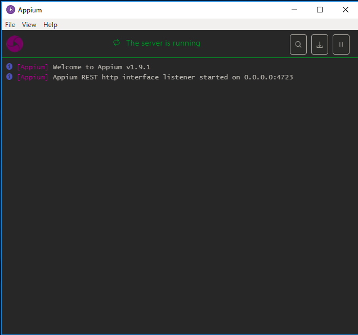
Task: Close the Appium window
Action: (x=346, y=10)
